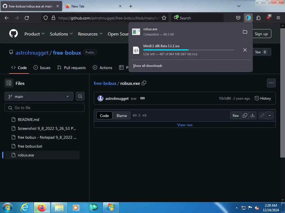This screenshot has height=213, width=285.
Task: Expand the Solutions menu
Action: click(x=61, y=34)
